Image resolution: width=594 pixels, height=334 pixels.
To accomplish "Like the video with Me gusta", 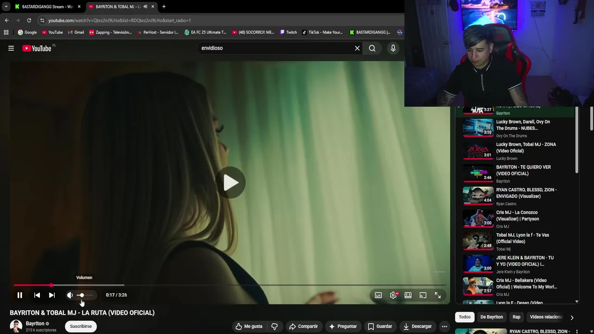I will click(x=249, y=326).
